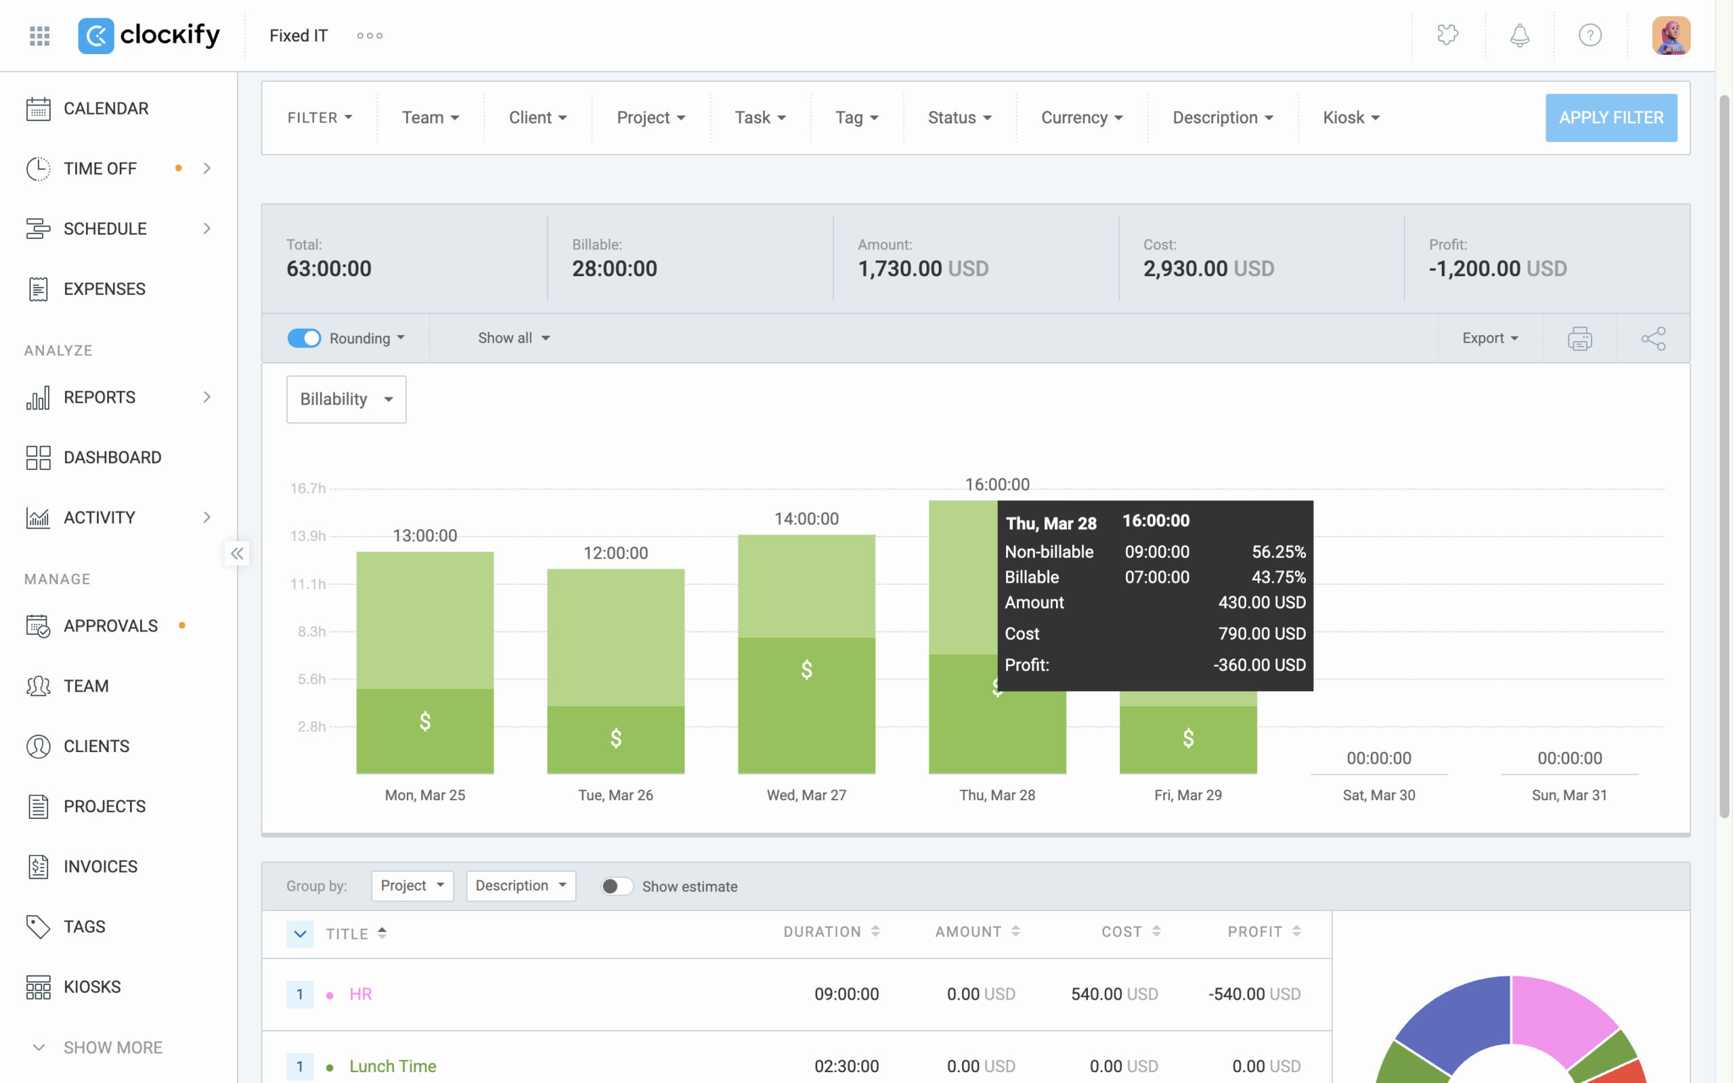This screenshot has height=1083, width=1733.
Task: Open the Team filter
Action: (430, 116)
